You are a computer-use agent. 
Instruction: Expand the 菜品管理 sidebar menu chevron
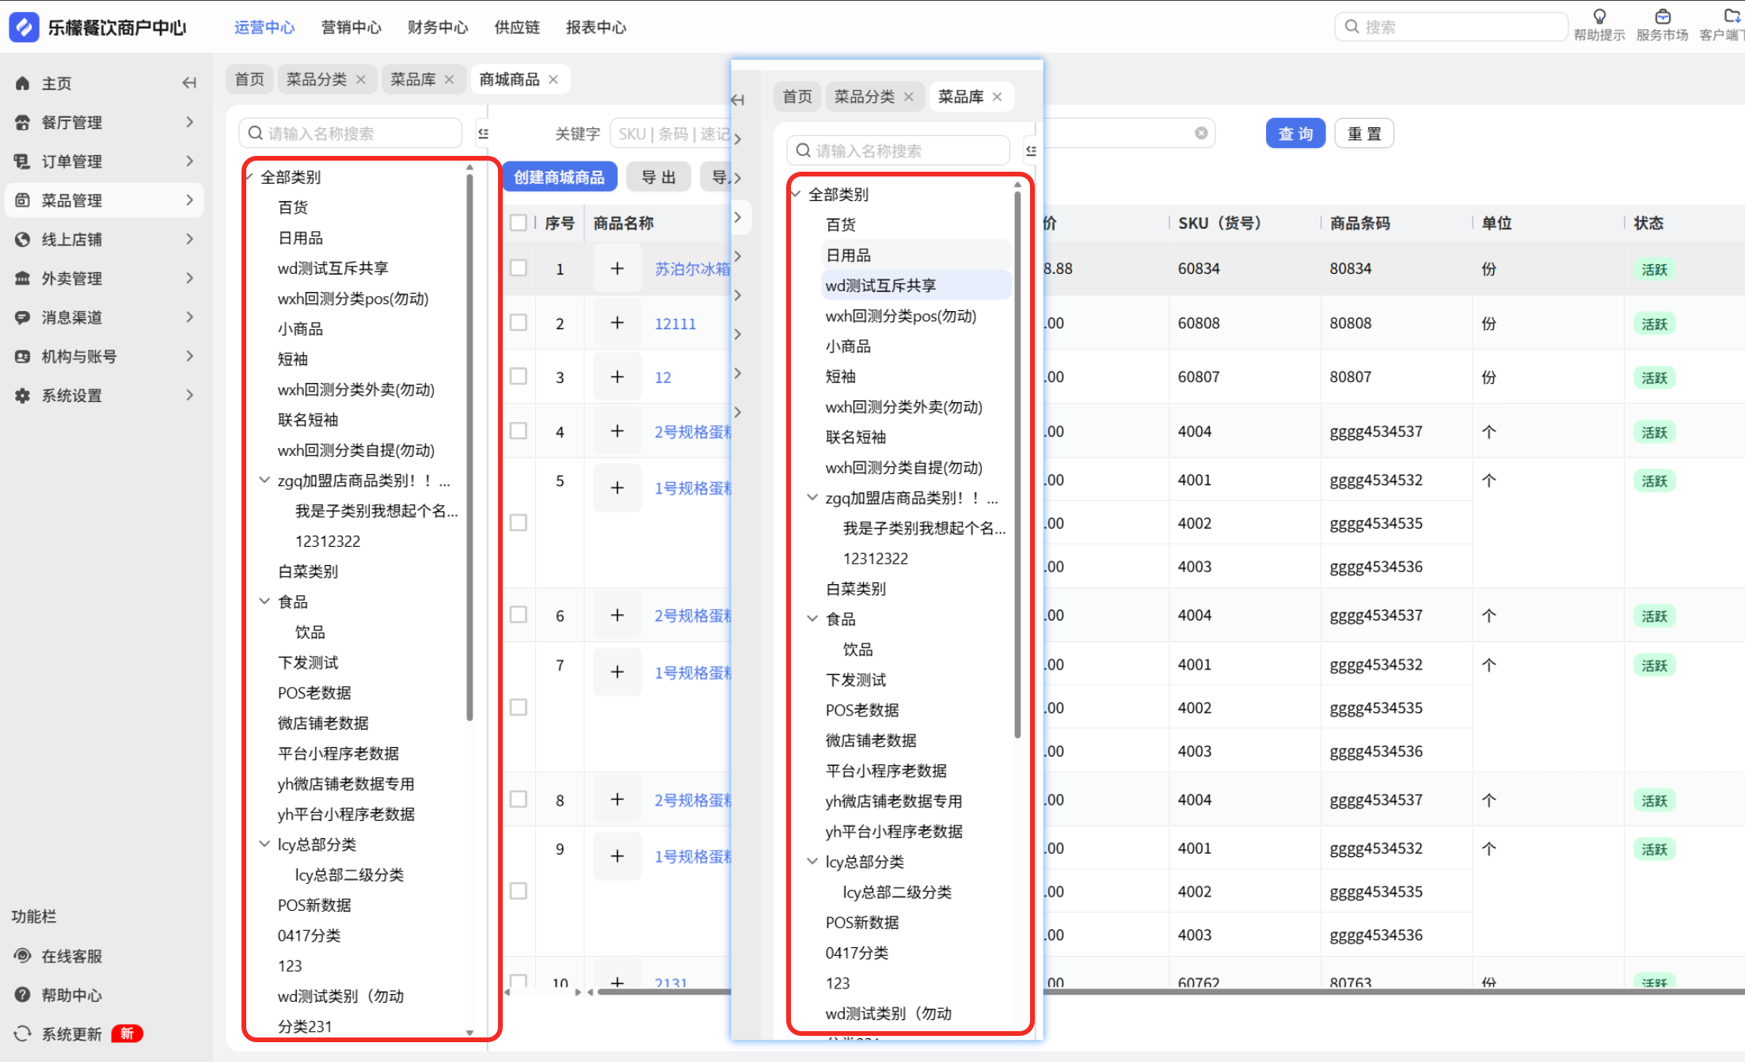point(189,200)
